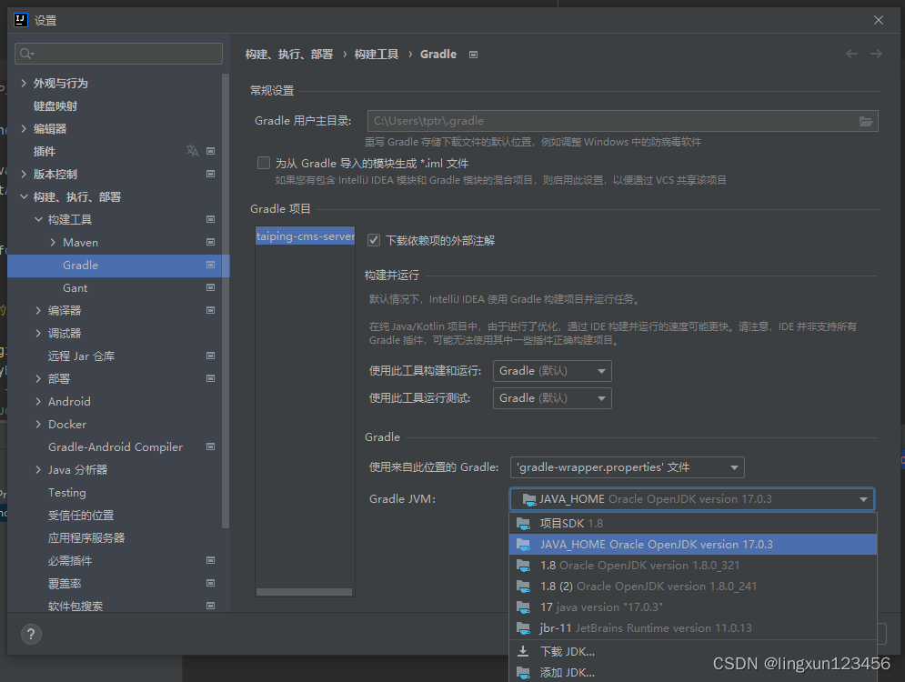The height and width of the screenshot is (682, 905).
Task: Click the IntelliJ logo in the title bar
Action: (20, 20)
